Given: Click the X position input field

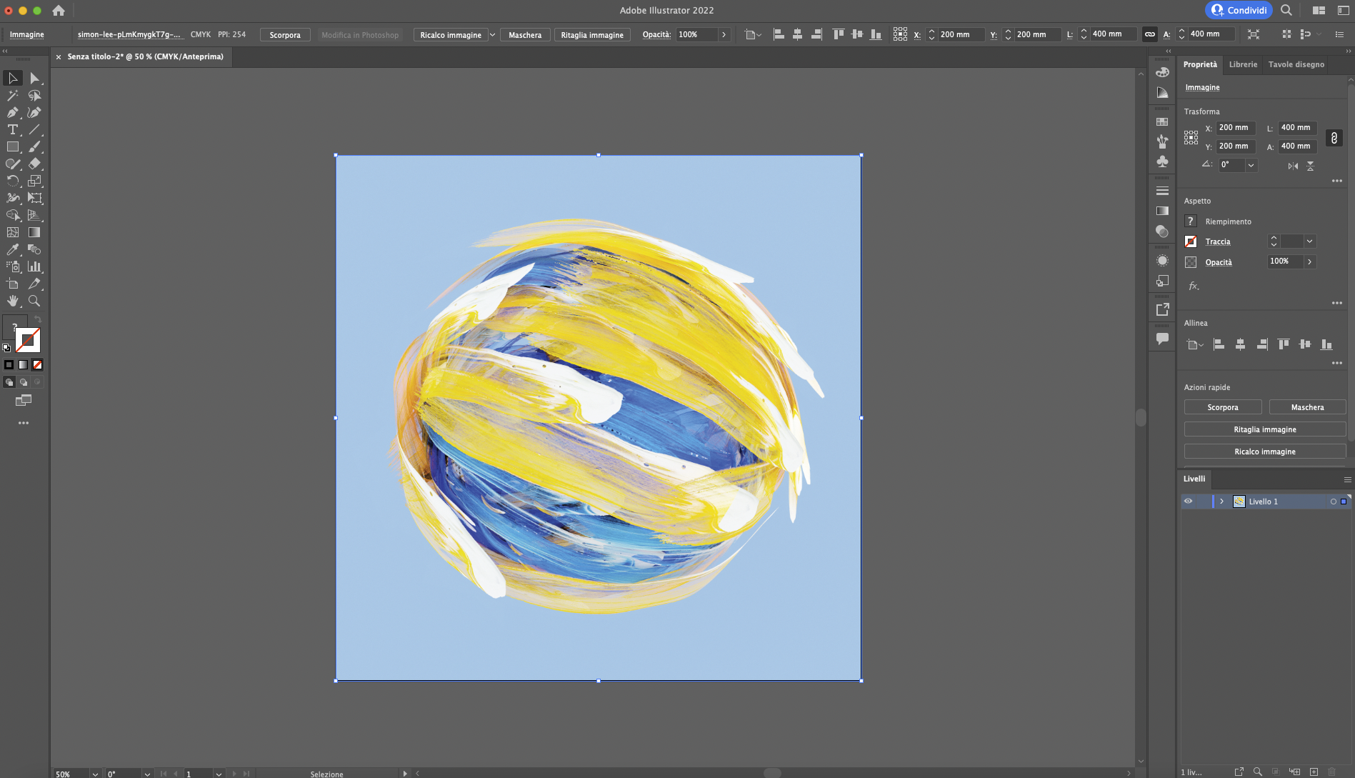Looking at the screenshot, I should 1236,128.
